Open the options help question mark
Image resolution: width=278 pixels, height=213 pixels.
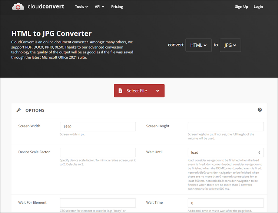click(x=259, y=110)
